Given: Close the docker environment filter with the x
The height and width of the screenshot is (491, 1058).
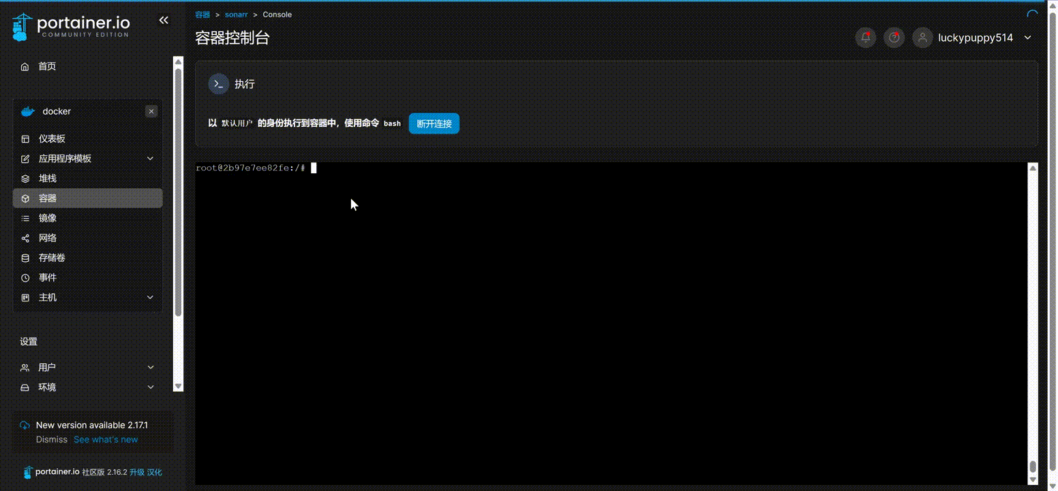Looking at the screenshot, I should coord(151,111).
